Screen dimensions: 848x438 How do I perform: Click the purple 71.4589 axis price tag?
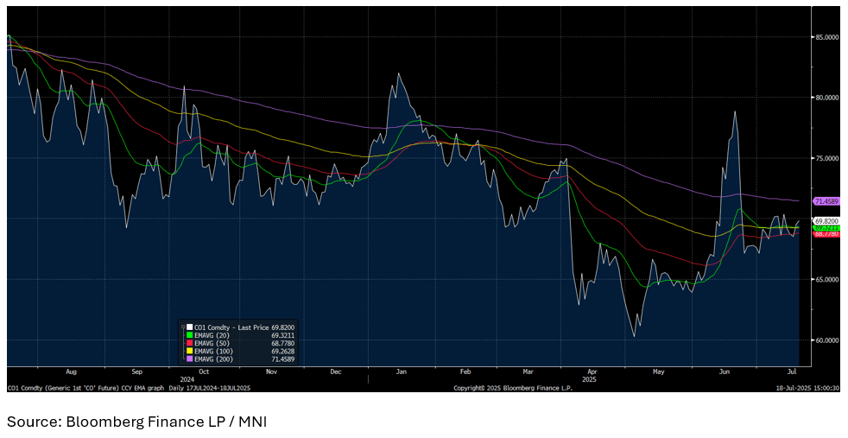[827, 200]
